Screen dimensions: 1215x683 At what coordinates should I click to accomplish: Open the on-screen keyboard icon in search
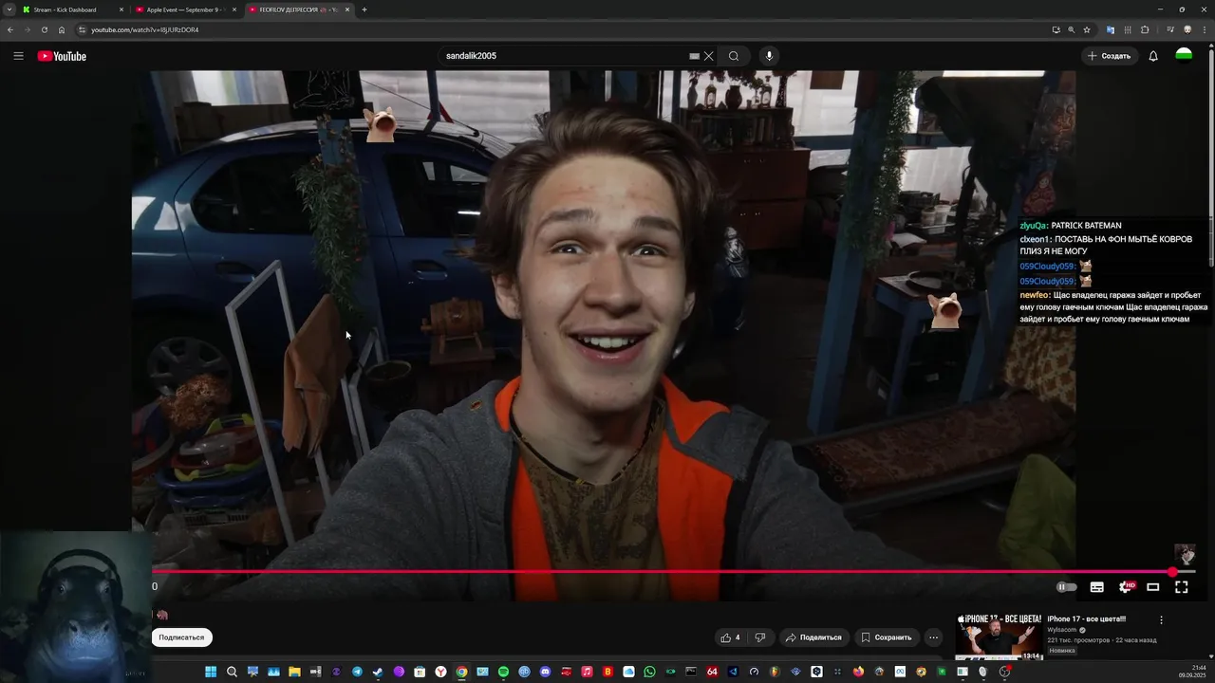694,56
